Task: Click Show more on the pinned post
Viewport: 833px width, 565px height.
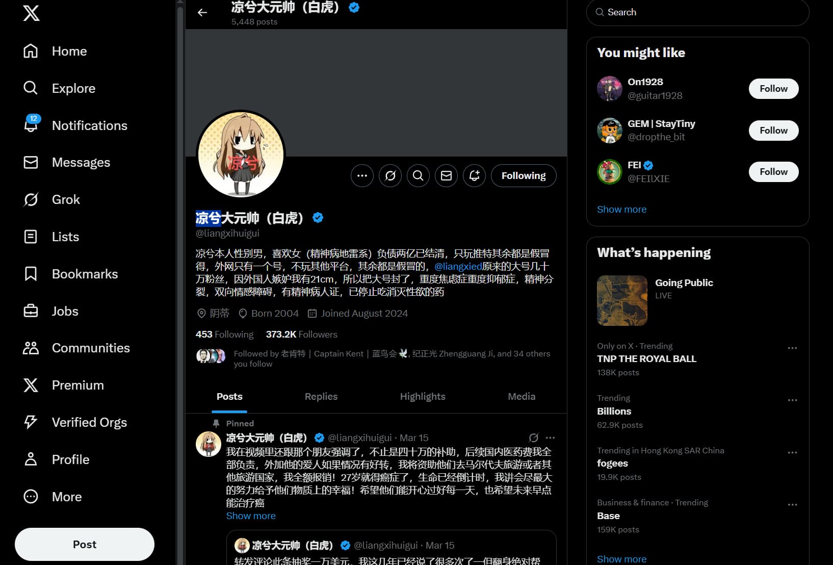Action: pos(250,516)
